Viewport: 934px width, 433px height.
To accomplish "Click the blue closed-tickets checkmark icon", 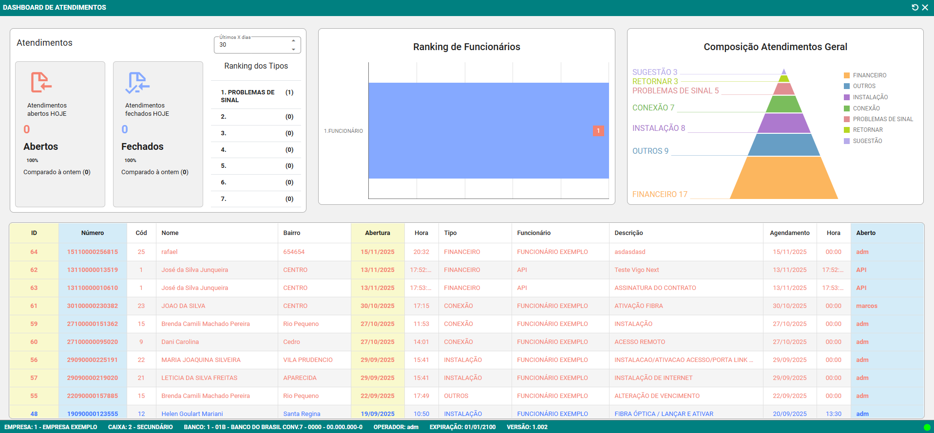I will pos(137,83).
